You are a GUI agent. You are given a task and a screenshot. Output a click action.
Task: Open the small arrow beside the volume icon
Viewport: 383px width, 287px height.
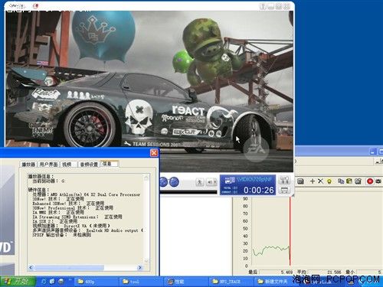coord(215,182)
